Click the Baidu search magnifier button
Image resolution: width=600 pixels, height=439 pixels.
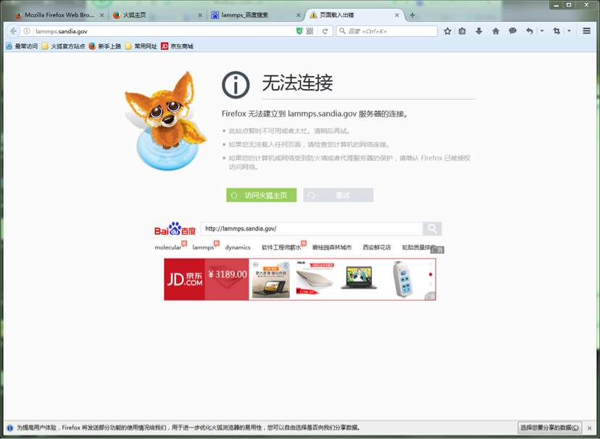[432, 229]
